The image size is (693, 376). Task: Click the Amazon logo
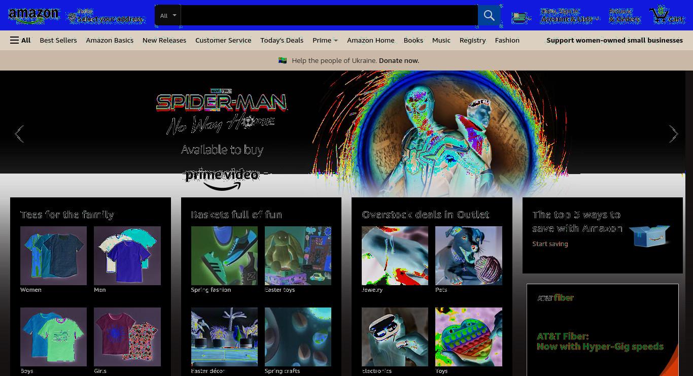[33, 16]
